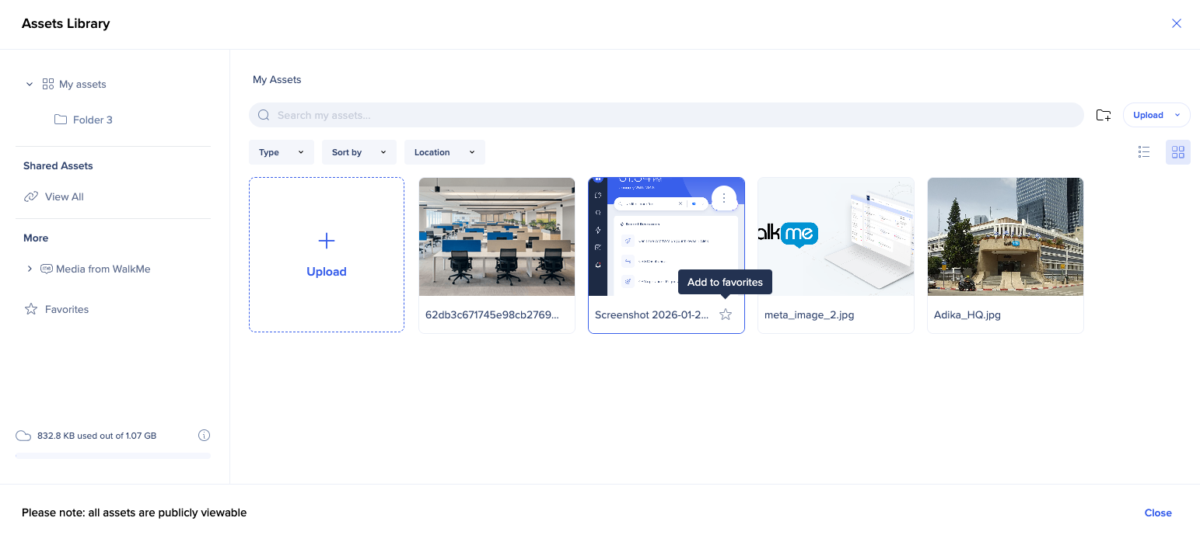This screenshot has height=542, width=1200.
Task: Close Assets Library with X icon
Action: (x=1176, y=23)
